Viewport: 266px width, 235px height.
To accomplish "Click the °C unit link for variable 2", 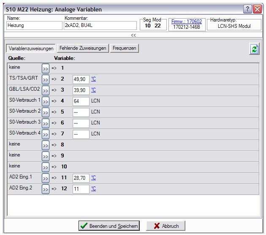I will [x=94, y=79].
